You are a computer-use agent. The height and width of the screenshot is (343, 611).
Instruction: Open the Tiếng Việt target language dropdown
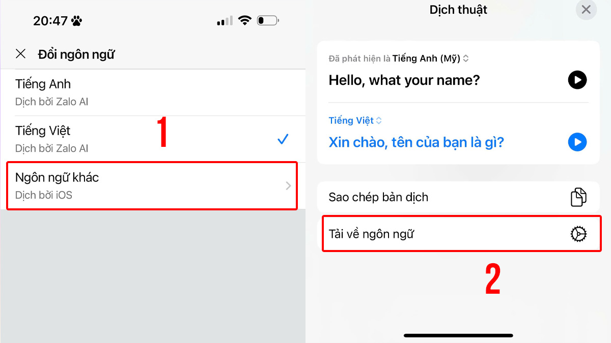(355, 120)
